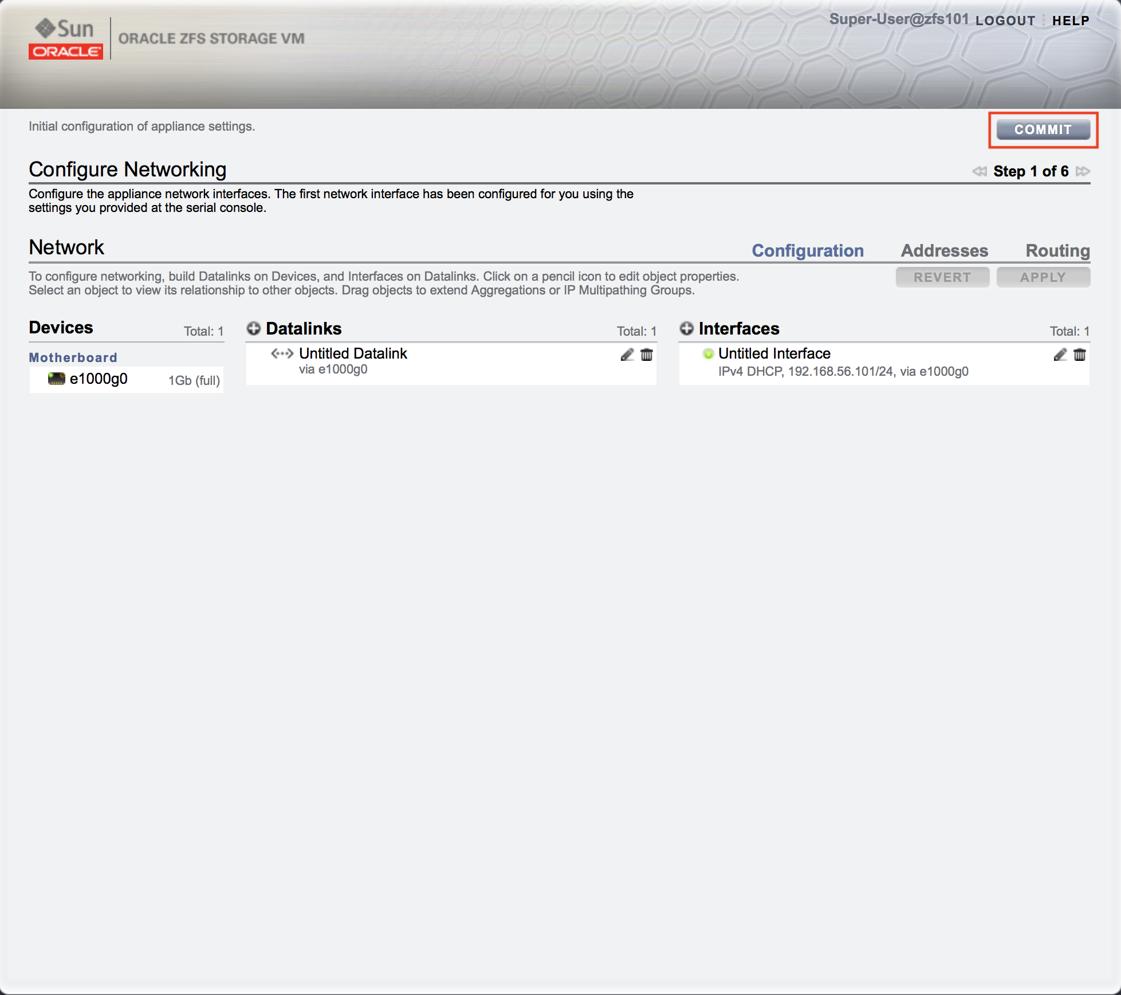The height and width of the screenshot is (995, 1121).
Task: Click the 'Step 1 of 6' indicator
Action: [x=1031, y=171]
